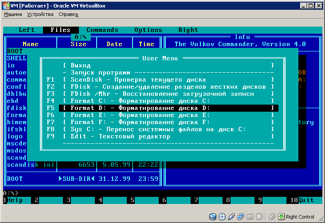Image resolution: width=325 pixels, height=223 pixels.
Task: Click the network adapters status icon
Action: (x=240, y=217)
